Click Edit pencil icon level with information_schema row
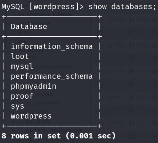158x143 pixels. (111, 45)
